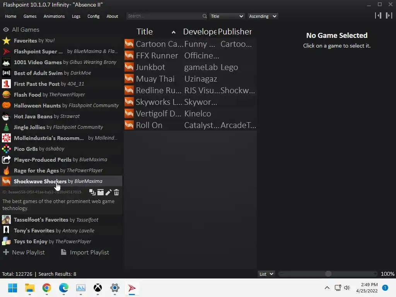Select the Hot Java Beans playlist

[61, 116]
